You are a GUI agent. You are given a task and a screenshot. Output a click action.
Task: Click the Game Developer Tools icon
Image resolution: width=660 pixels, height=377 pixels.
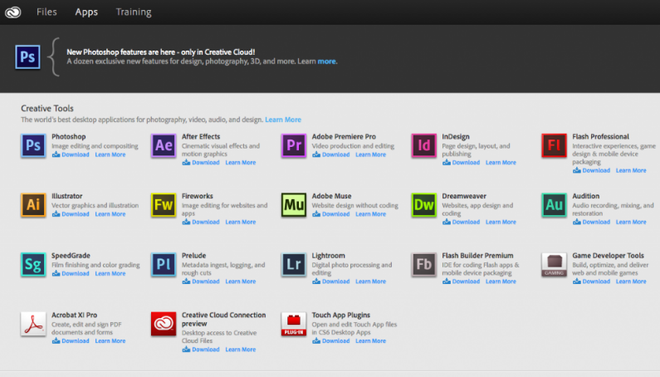(x=554, y=265)
